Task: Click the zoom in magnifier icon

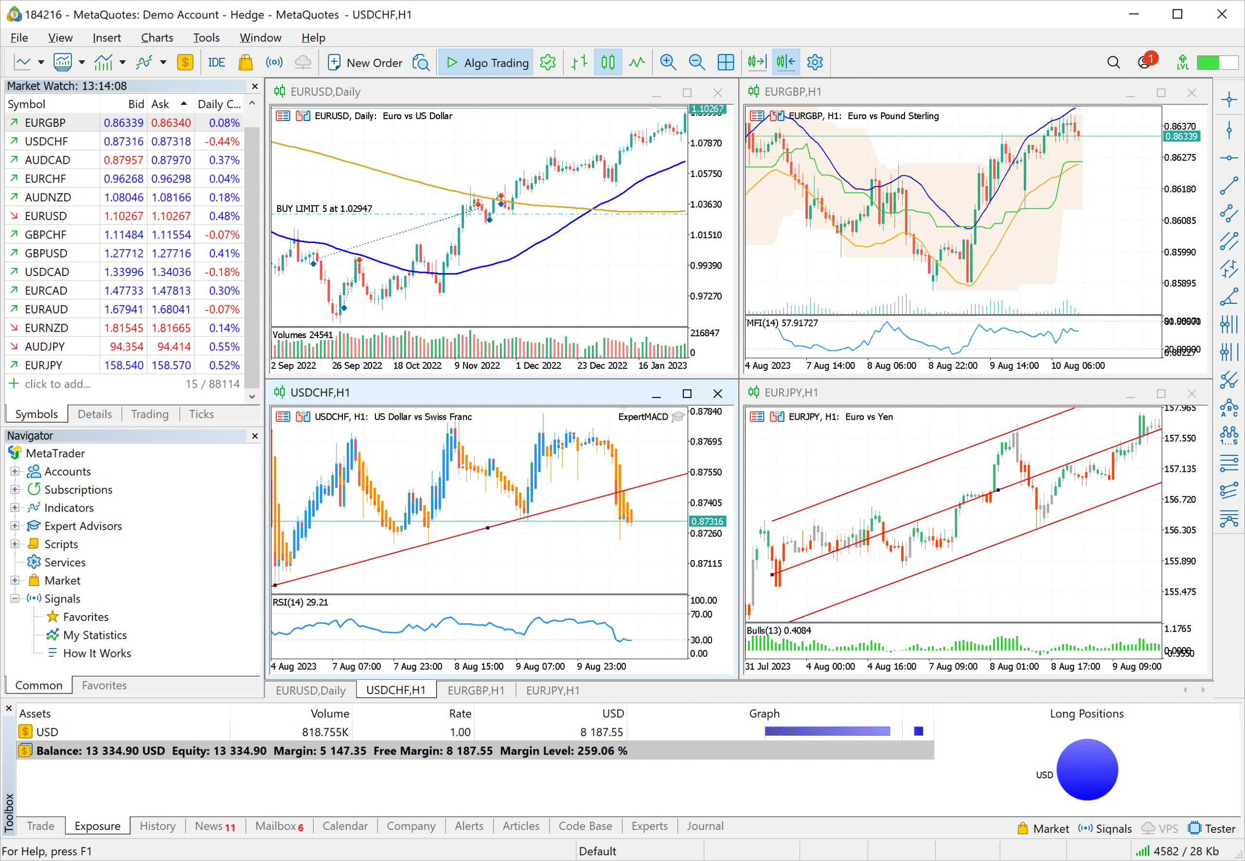Action: click(668, 63)
